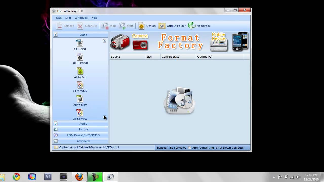Click the Remove toolbar icon
The height and width of the screenshot is (182, 324).
coord(59,26)
